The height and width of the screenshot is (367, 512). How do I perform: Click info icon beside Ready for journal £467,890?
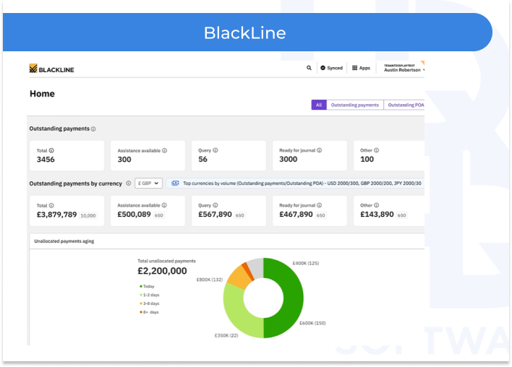click(x=320, y=205)
